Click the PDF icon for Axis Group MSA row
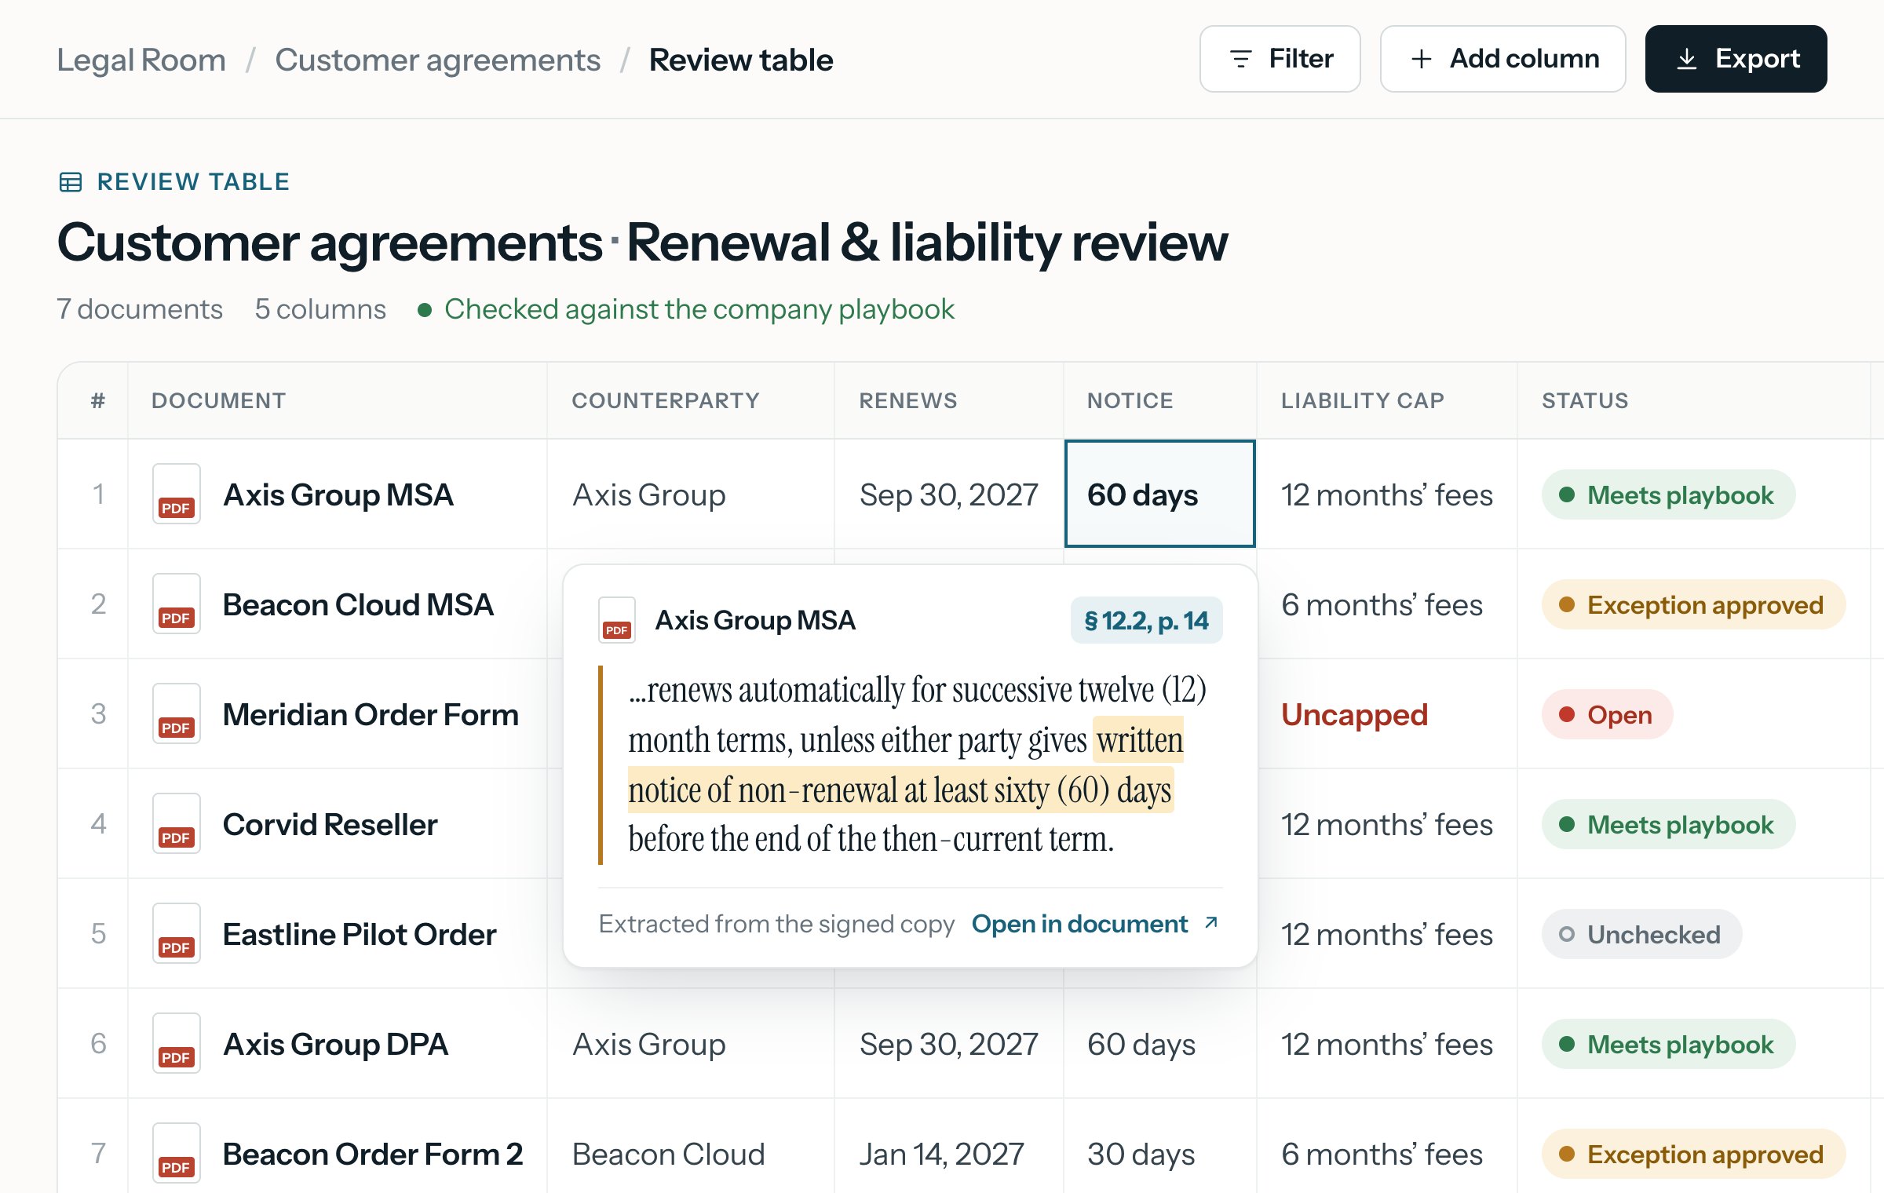 176,494
